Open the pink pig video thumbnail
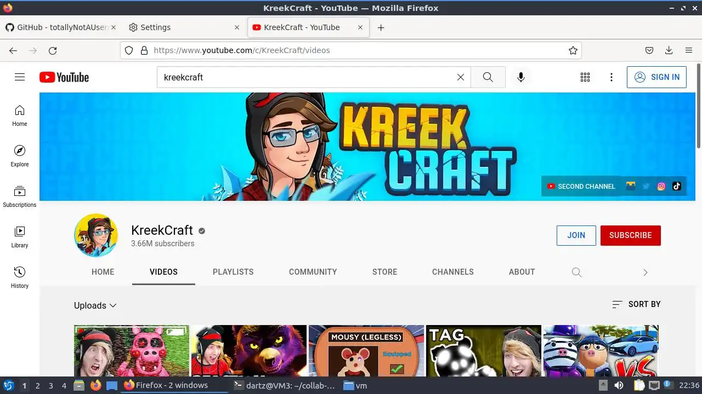Viewport: 702px width, 394px height. [132, 350]
